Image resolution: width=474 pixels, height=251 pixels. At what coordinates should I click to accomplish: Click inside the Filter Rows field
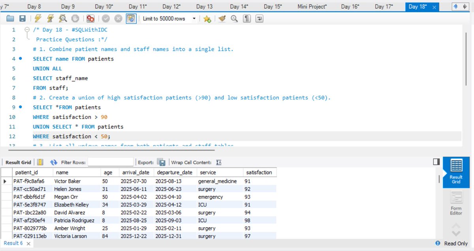click(x=111, y=162)
